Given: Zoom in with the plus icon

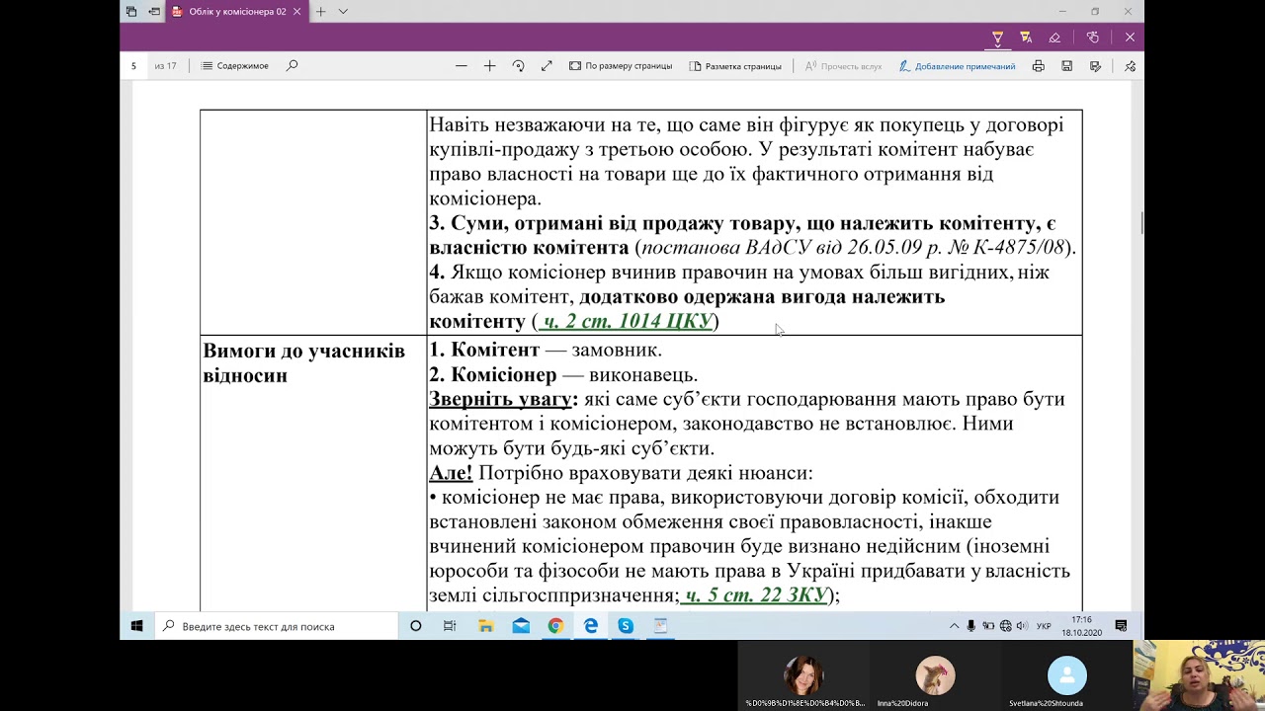Looking at the screenshot, I should 489,66.
